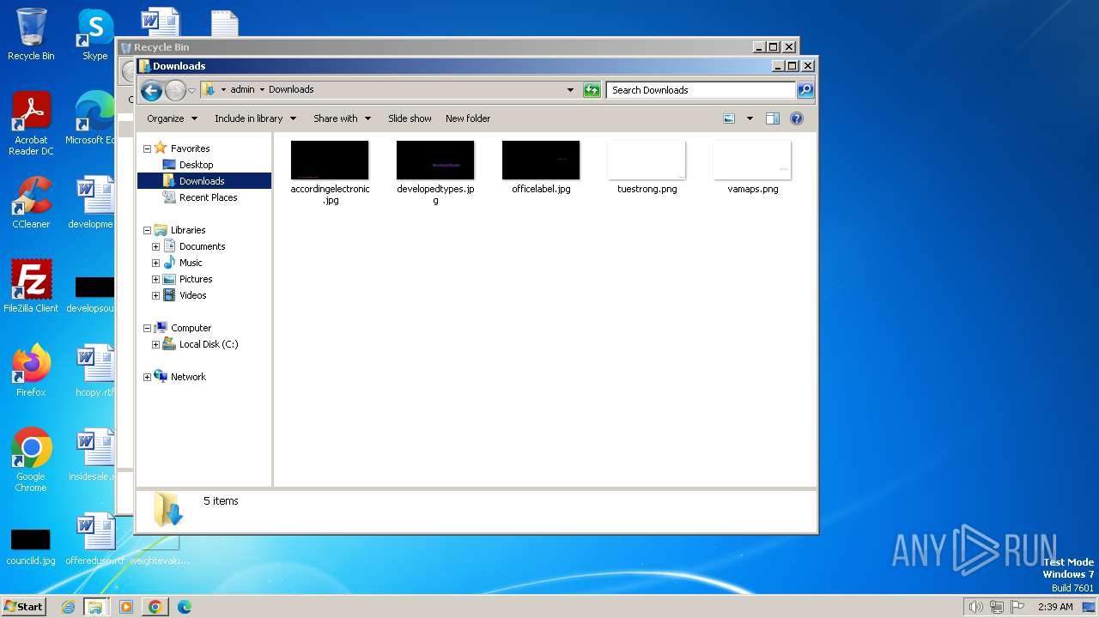
Task: Create a New folder from toolbar
Action: pyautogui.click(x=468, y=118)
